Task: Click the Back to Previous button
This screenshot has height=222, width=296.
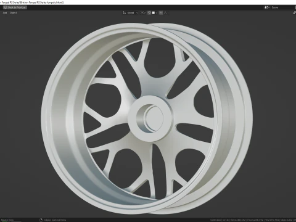Action: point(15,7)
